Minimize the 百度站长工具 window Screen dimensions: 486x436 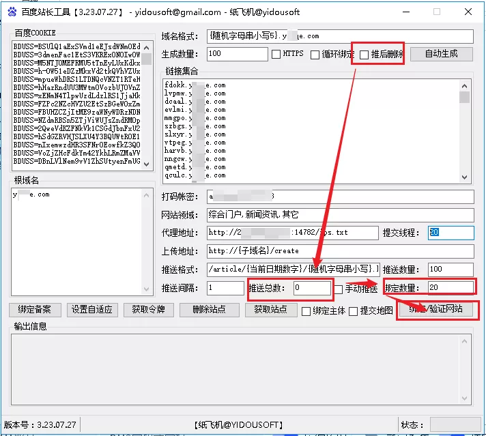(x=406, y=12)
